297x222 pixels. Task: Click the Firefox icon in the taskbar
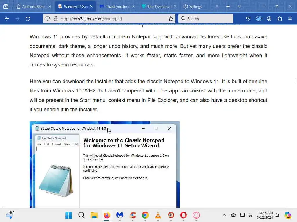(107, 215)
